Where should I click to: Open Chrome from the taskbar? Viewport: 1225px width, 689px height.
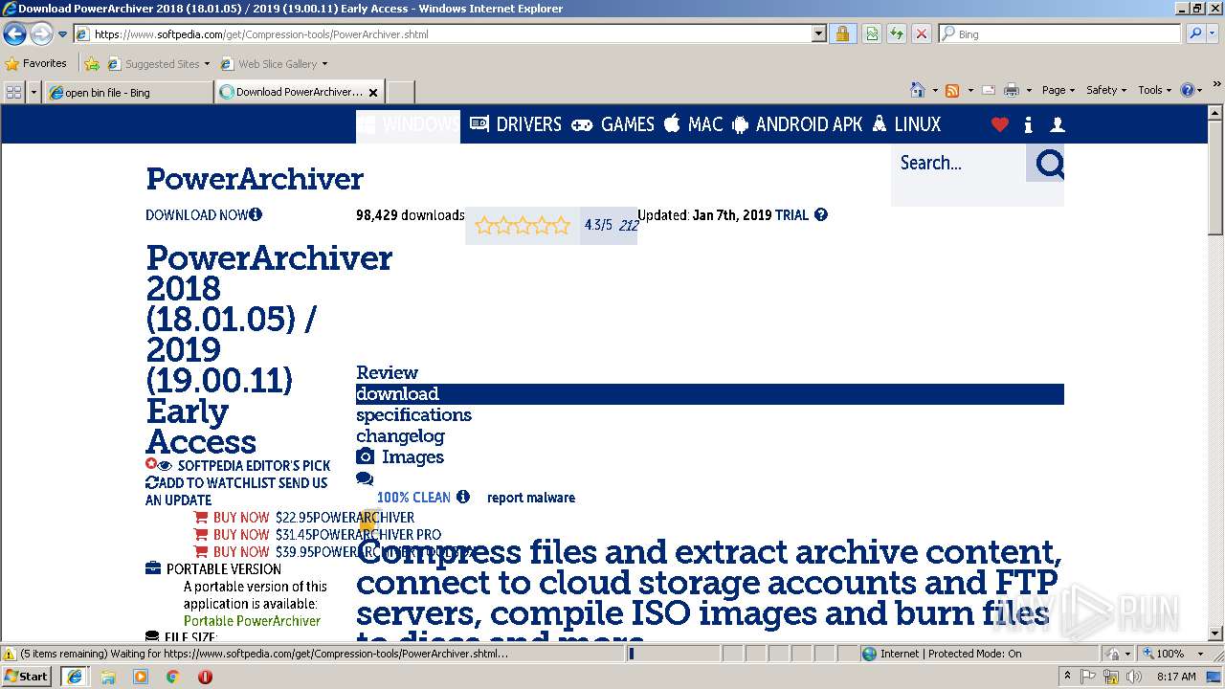pos(172,677)
